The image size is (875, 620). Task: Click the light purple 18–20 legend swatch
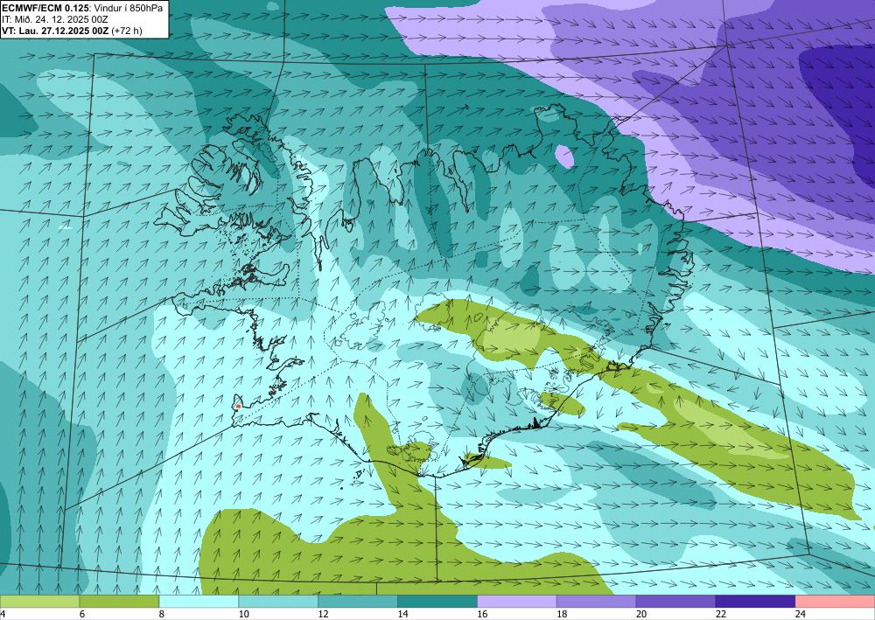tap(597, 602)
